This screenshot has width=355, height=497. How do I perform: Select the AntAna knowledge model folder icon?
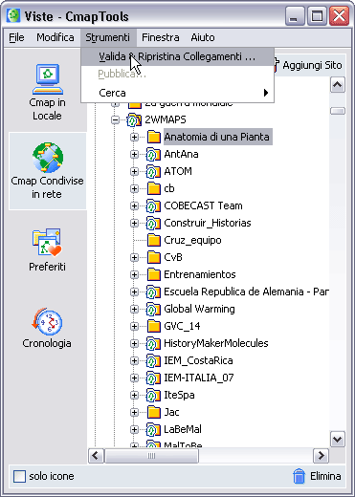click(153, 154)
